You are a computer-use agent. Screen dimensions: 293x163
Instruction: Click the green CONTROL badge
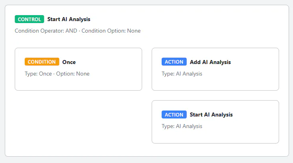29,19
